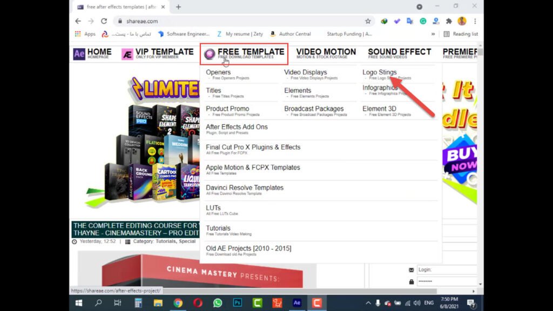Open the Apps shortcut in bookmarks bar
This screenshot has height=311, width=553.
coord(85,34)
